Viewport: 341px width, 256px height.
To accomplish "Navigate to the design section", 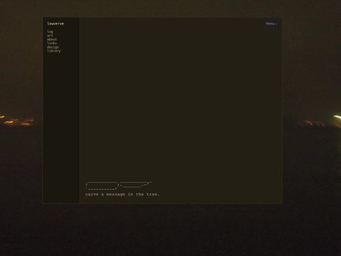I will tap(53, 47).
